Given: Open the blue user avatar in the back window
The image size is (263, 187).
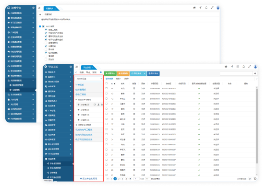Looking at the screenshot, I should (x=218, y=8).
